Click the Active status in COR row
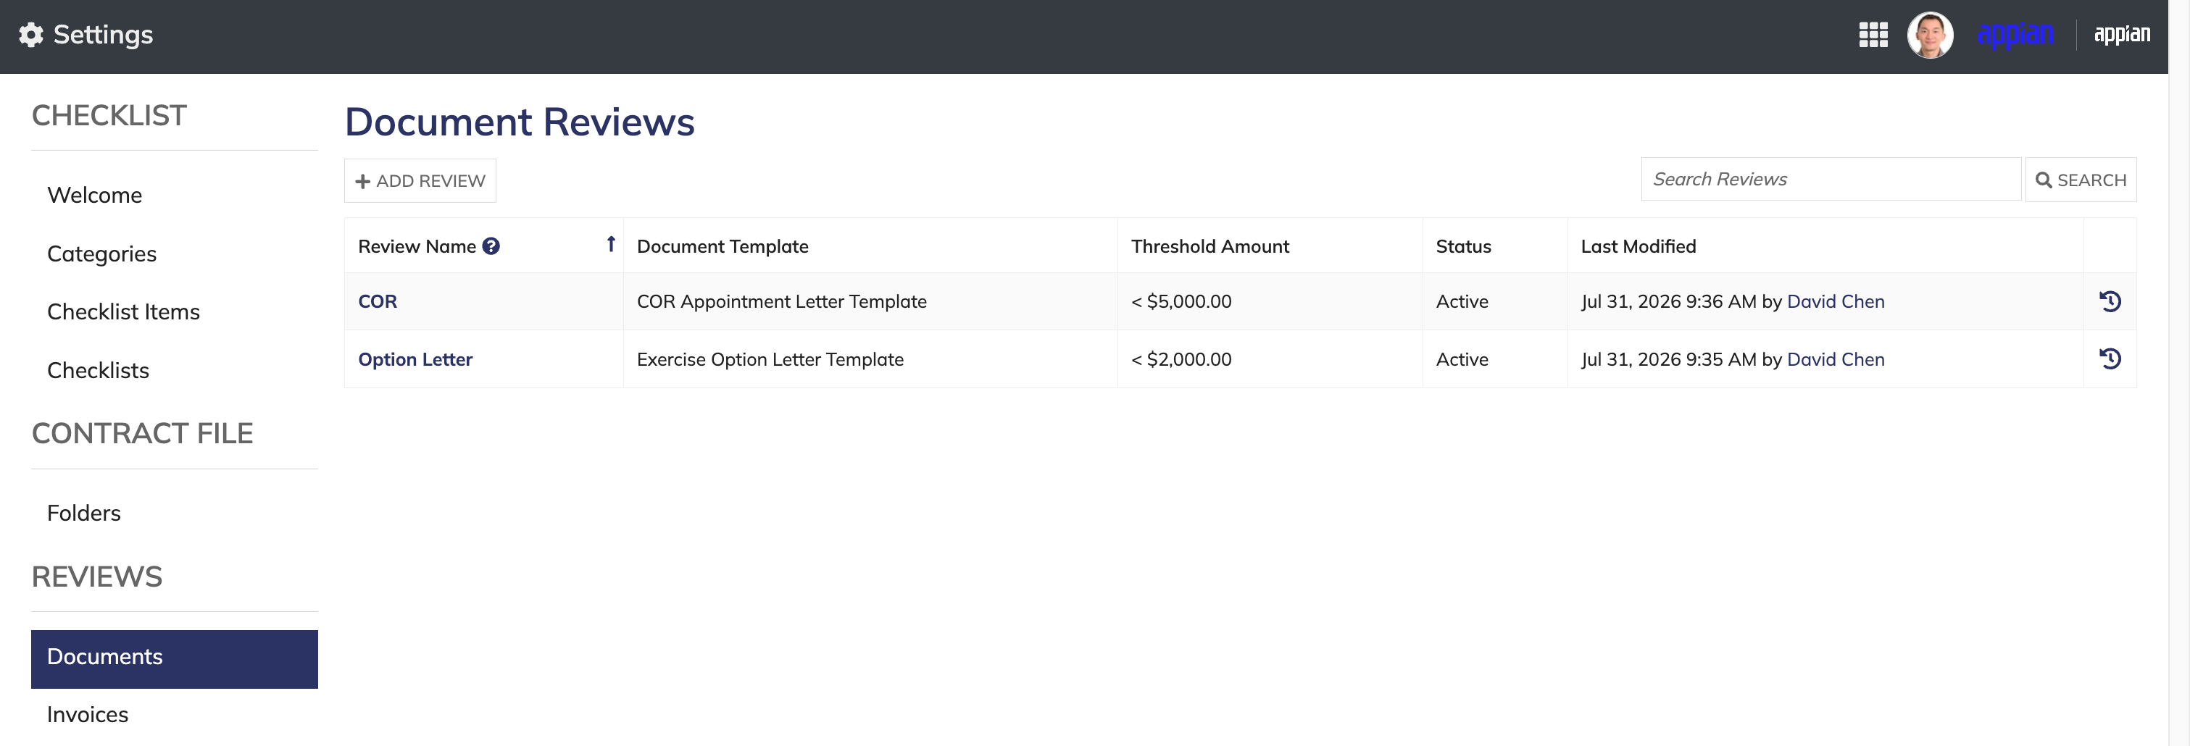 [x=1462, y=301]
